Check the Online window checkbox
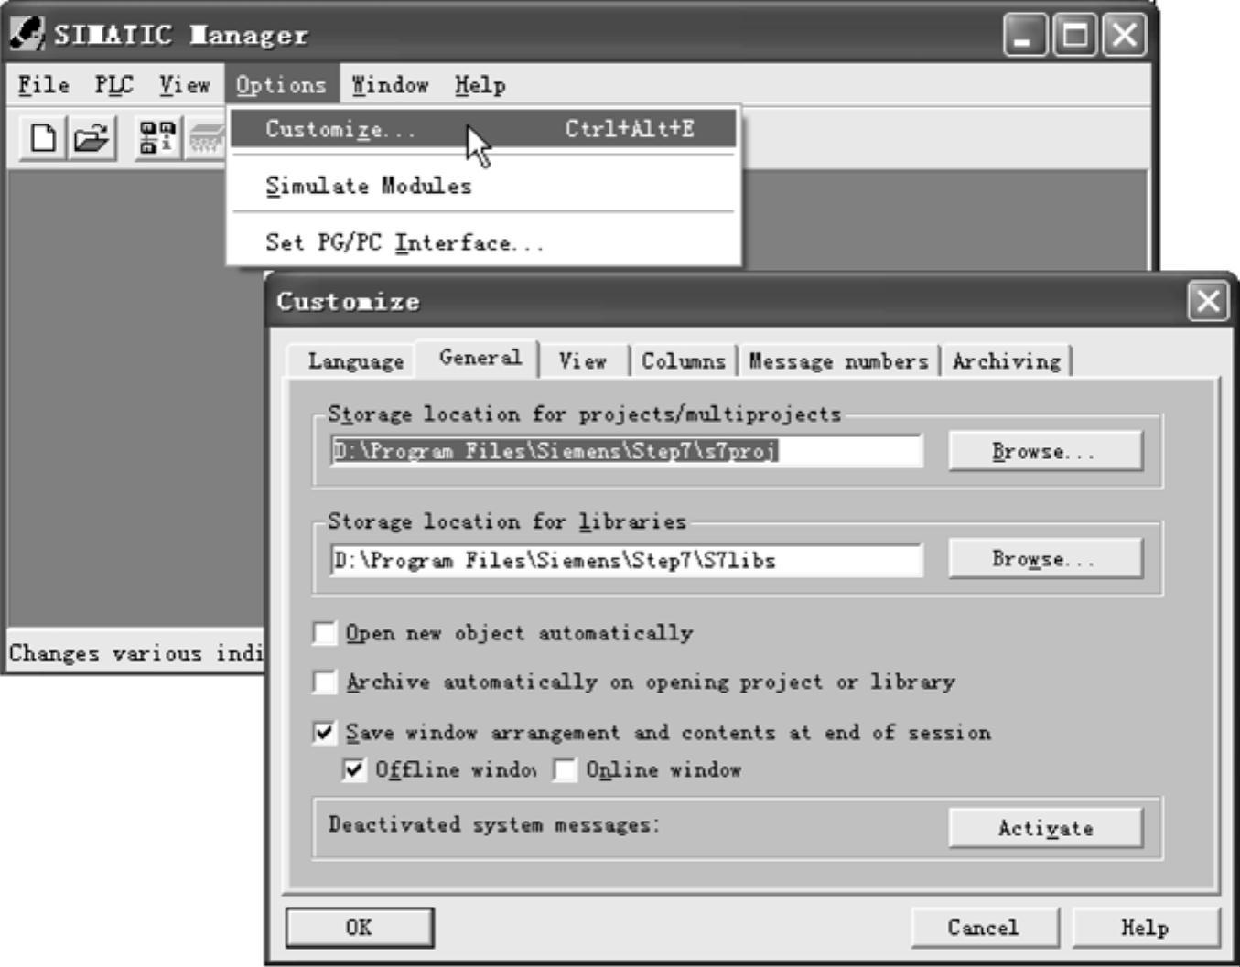Image resolution: width=1240 pixels, height=967 pixels. (x=565, y=769)
